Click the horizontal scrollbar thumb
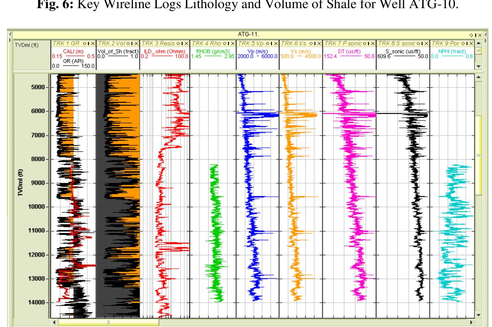 [109, 322]
